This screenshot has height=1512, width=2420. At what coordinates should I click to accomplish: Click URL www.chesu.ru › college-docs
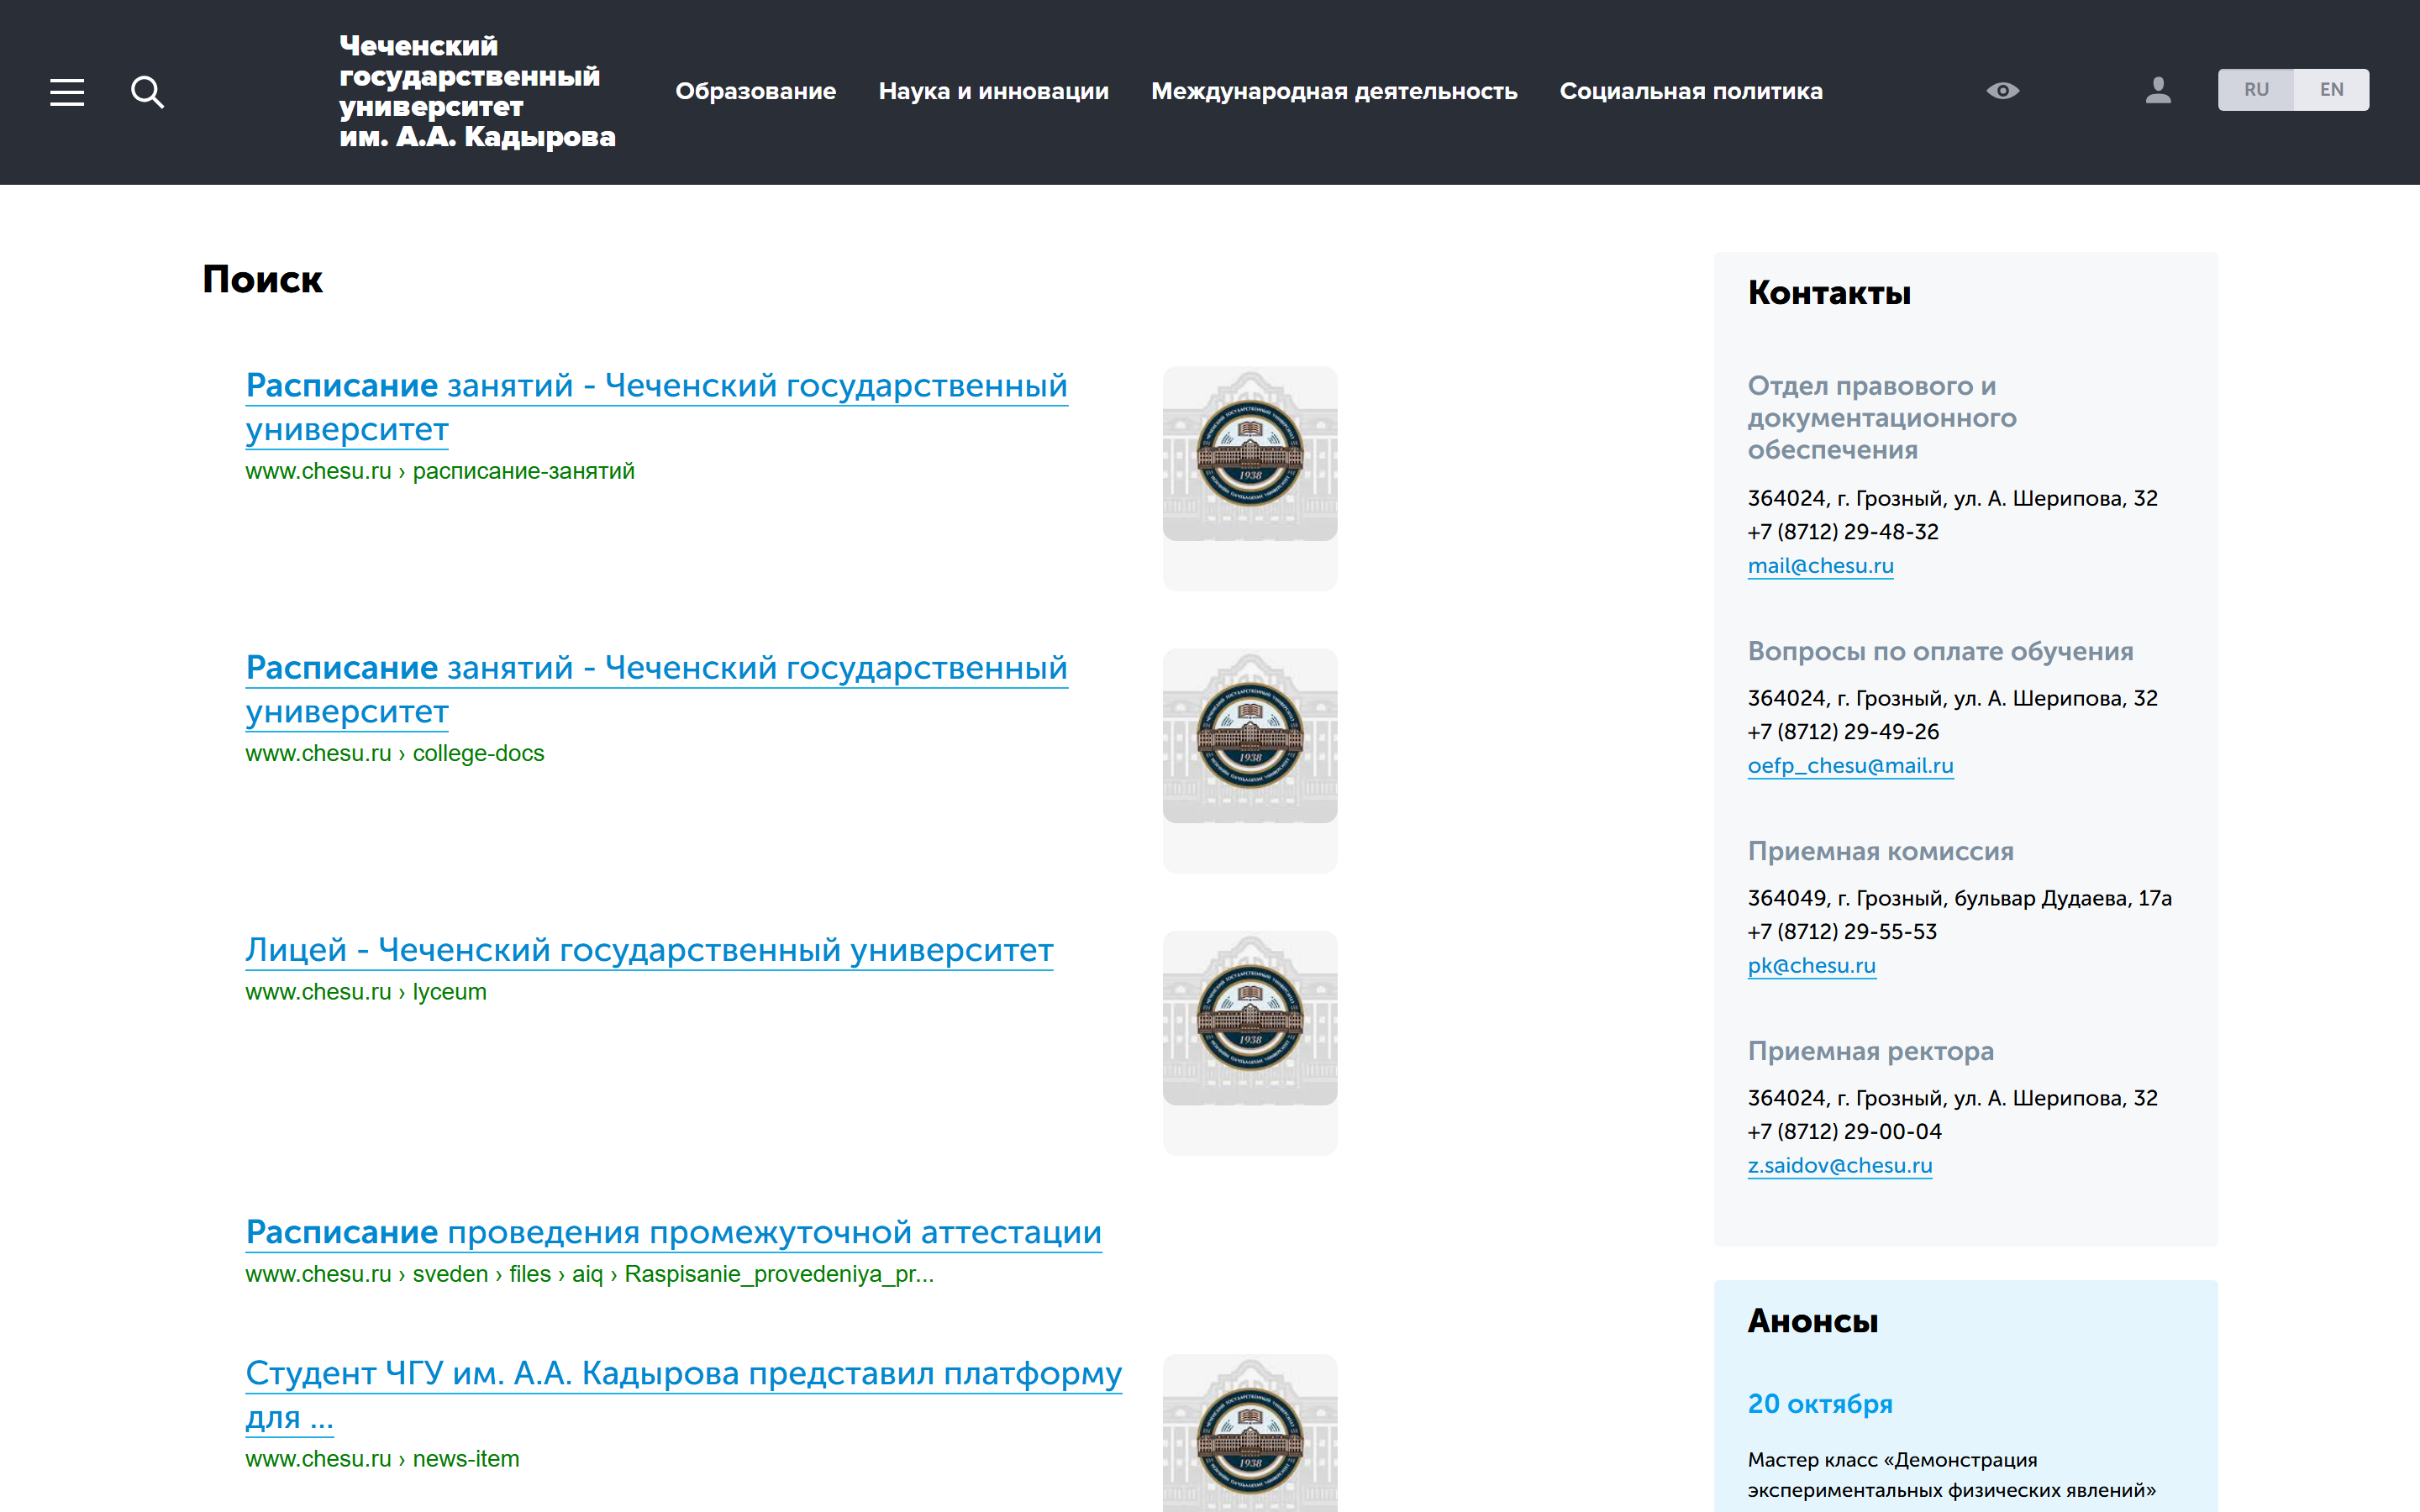pos(394,754)
